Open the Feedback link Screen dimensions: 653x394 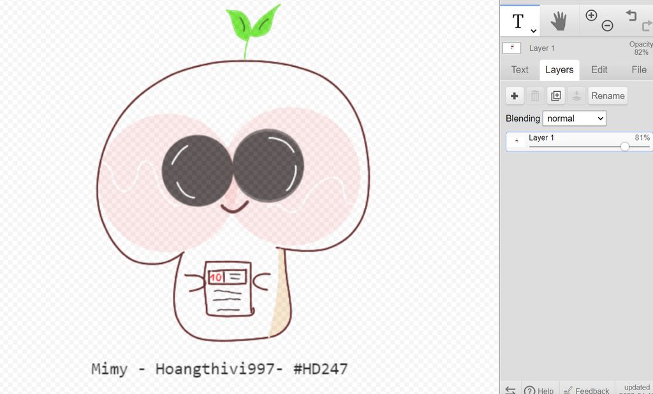point(587,390)
